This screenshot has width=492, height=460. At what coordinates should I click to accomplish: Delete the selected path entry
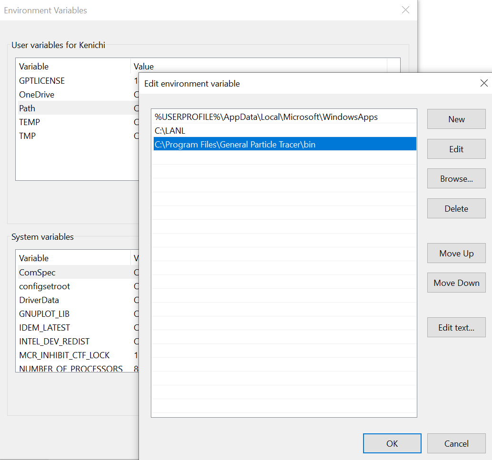[456, 208]
